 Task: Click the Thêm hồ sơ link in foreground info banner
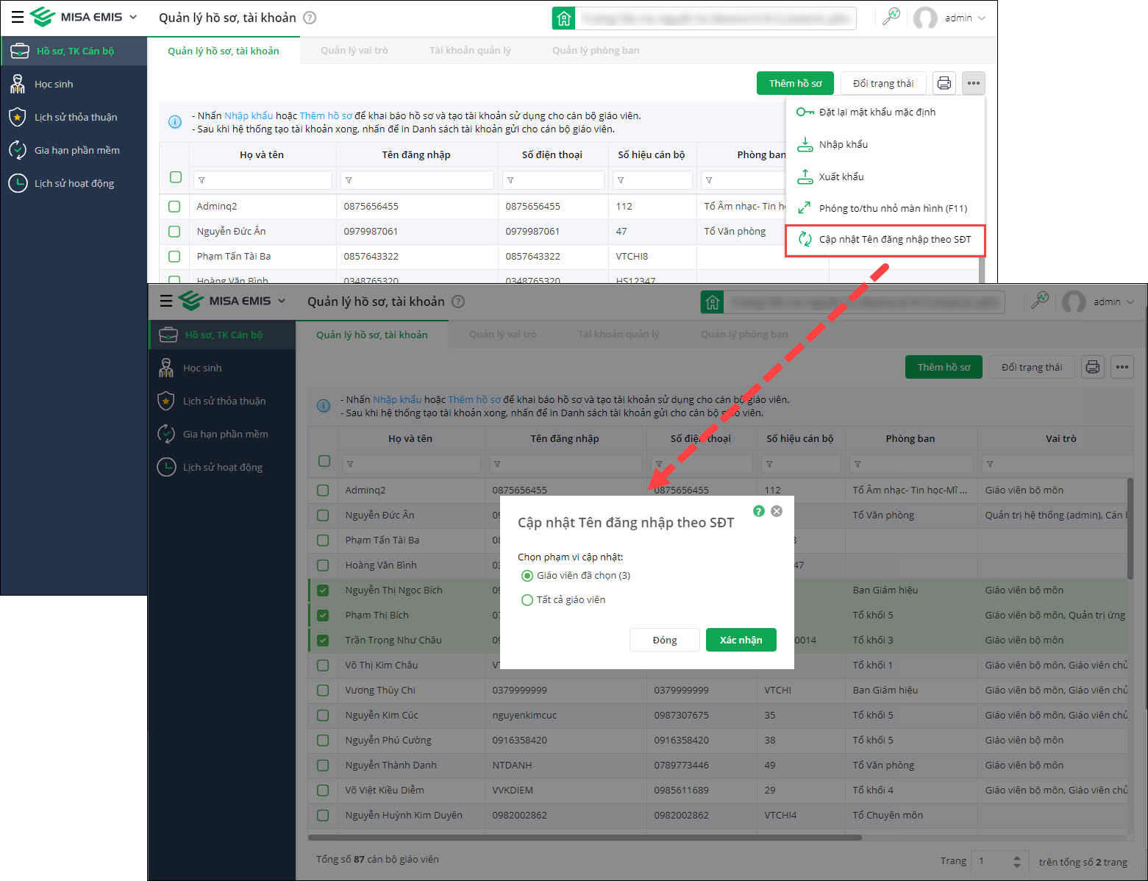click(474, 399)
